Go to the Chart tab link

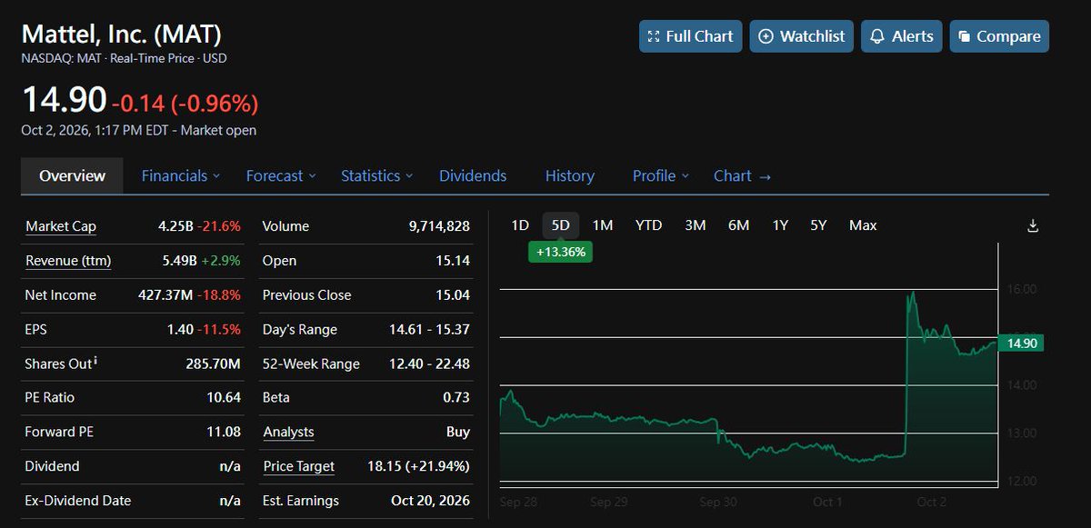point(742,176)
